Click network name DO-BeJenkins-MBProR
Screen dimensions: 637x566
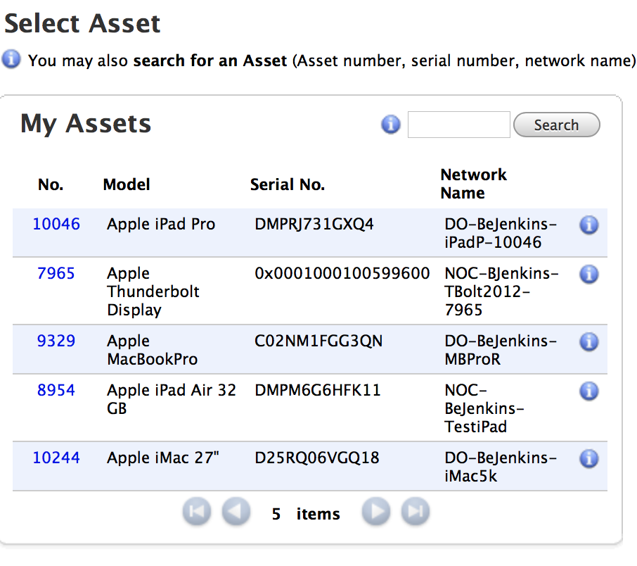[501, 350]
